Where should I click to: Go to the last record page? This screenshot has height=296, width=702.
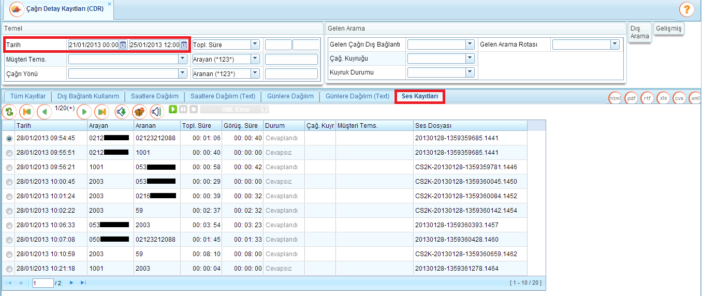point(102,112)
